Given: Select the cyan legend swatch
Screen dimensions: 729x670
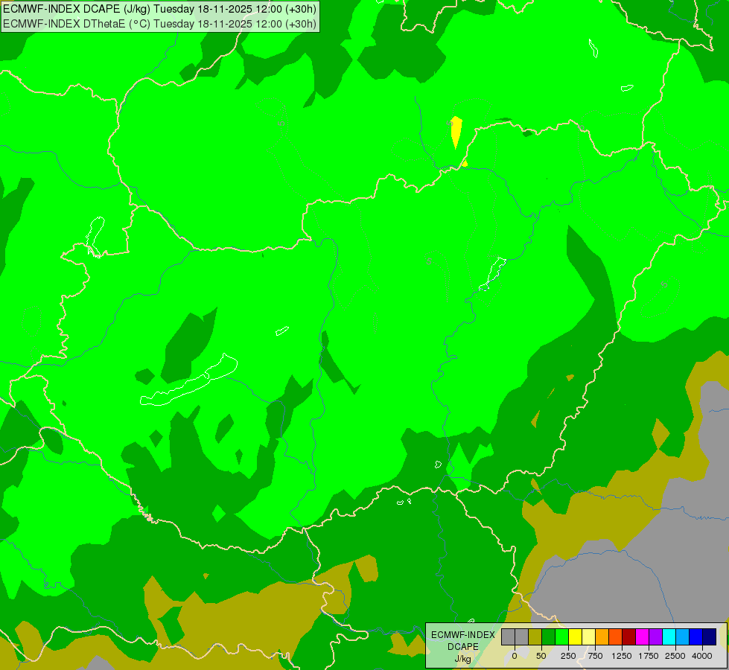Looking at the screenshot, I should tap(669, 636).
